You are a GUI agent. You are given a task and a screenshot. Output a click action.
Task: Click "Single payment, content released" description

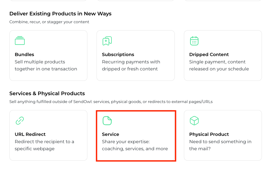219,65
